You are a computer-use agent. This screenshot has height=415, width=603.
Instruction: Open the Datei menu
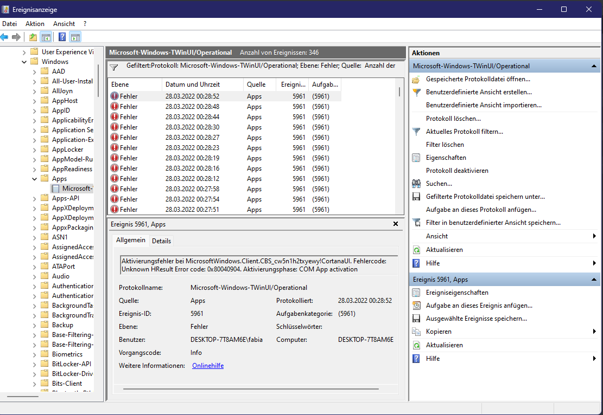click(x=10, y=24)
